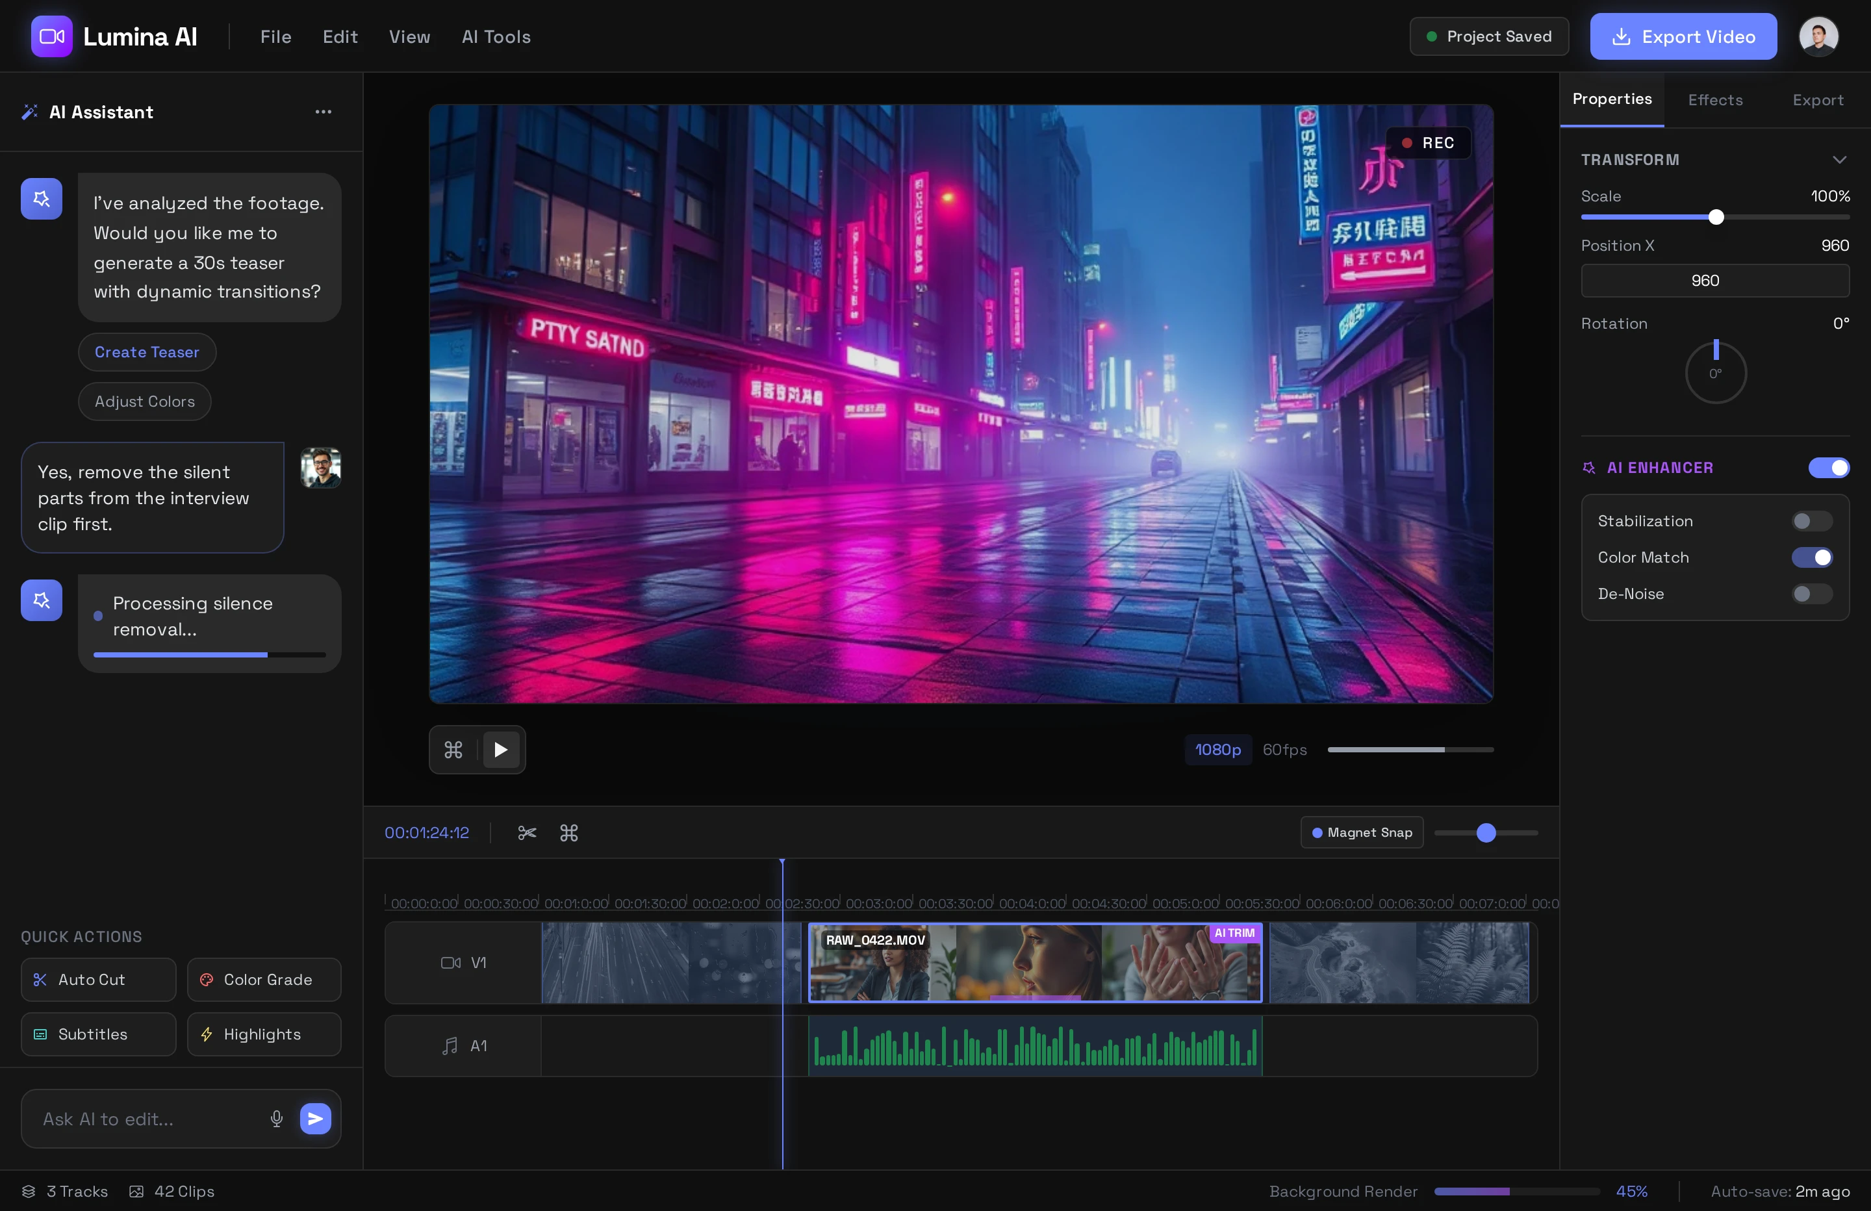Send the AI prompt with the arrow button
Screen dimensions: 1871x1211
(x=315, y=1118)
